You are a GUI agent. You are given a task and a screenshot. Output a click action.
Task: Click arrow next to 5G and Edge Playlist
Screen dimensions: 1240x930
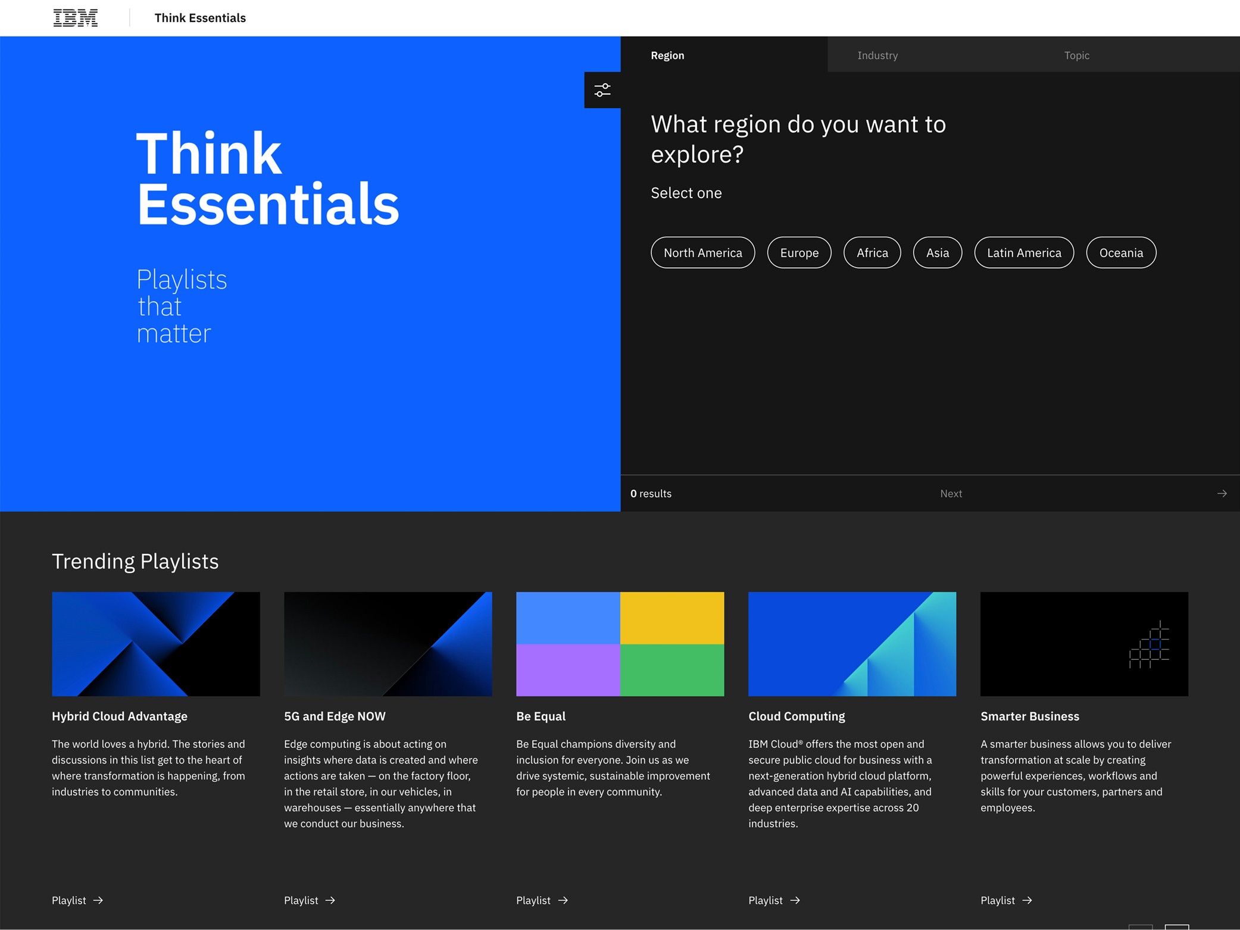330,900
